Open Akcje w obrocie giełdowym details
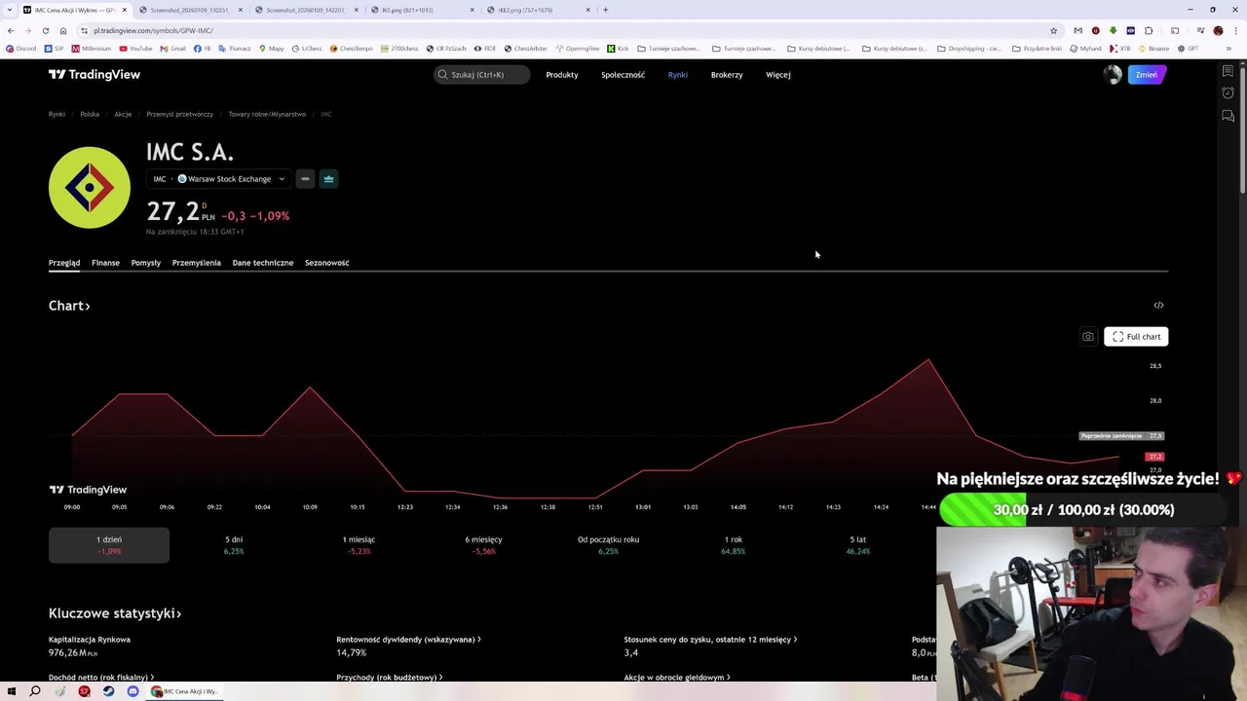This screenshot has width=1247, height=701. point(677,678)
